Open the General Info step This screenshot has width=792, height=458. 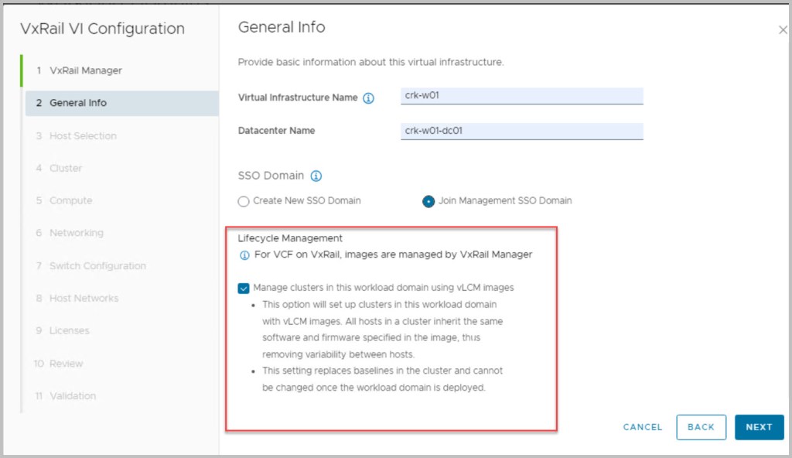pyautogui.click(x=77, y=103)
